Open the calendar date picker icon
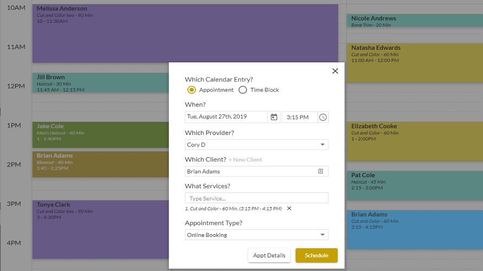 274,117
